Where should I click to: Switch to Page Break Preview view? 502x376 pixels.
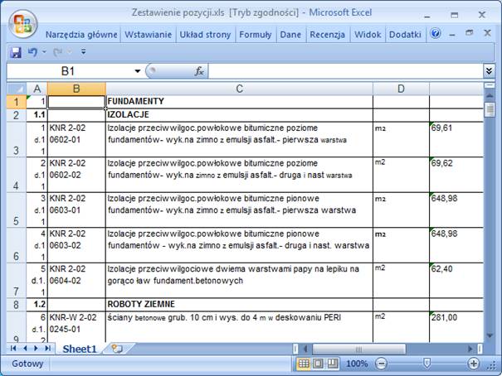[x=332, y=364]
